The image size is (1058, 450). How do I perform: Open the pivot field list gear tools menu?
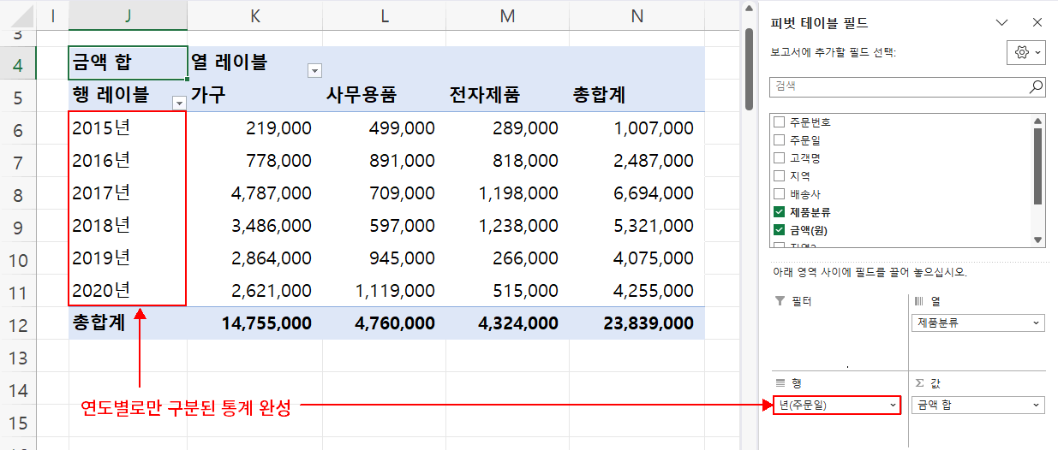coord(1027,52)
